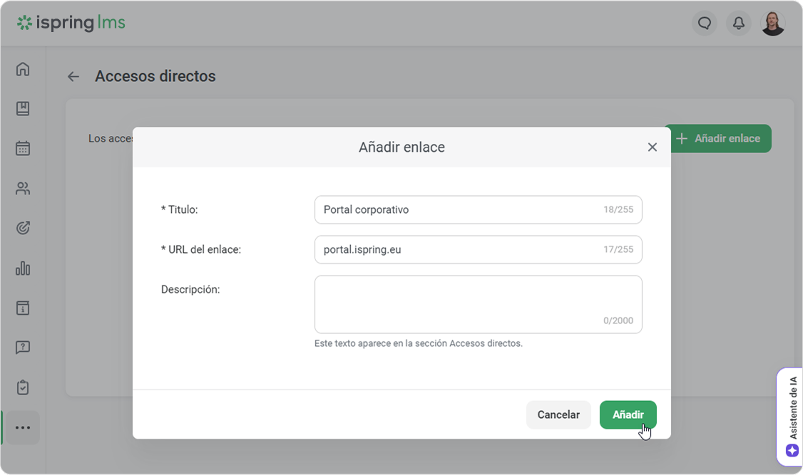The image size is (803, 475).
Task: Open the user profile avatar menu
Action: pos(773,24)
